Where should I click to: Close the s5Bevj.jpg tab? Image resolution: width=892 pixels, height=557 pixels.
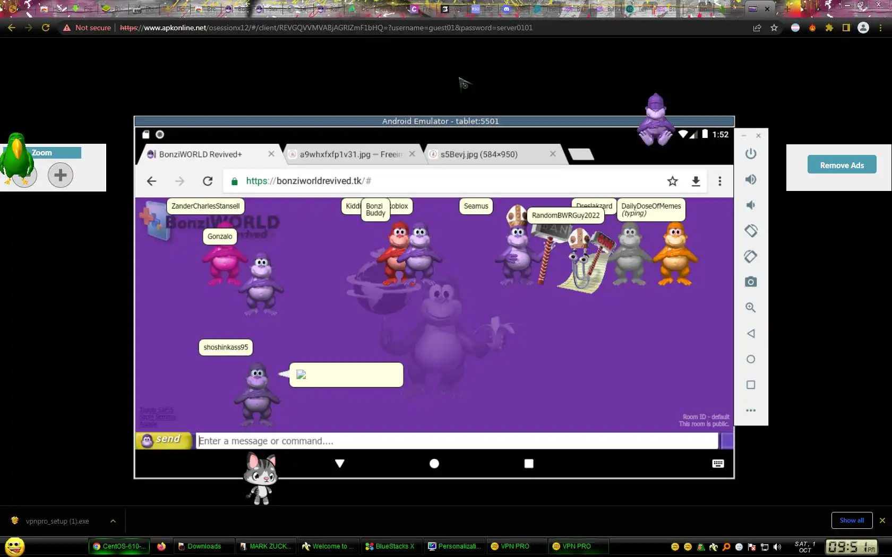point(553,154)
